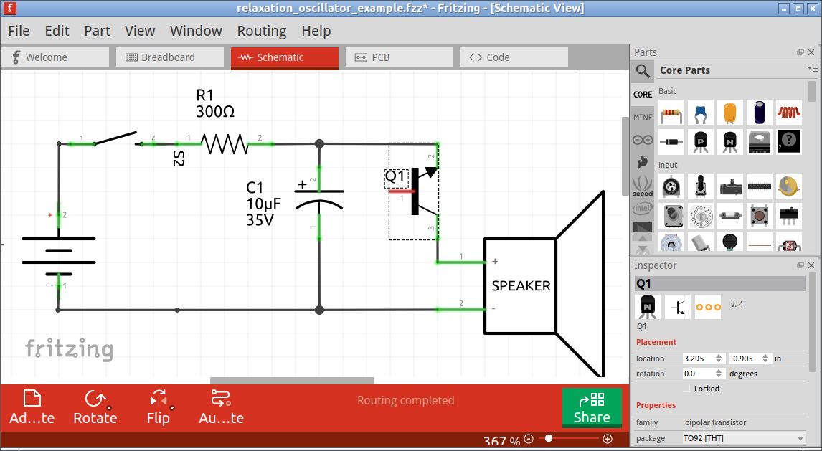Click the zoom out minus button
Screen dimensions: 822x451
point(529,439)
